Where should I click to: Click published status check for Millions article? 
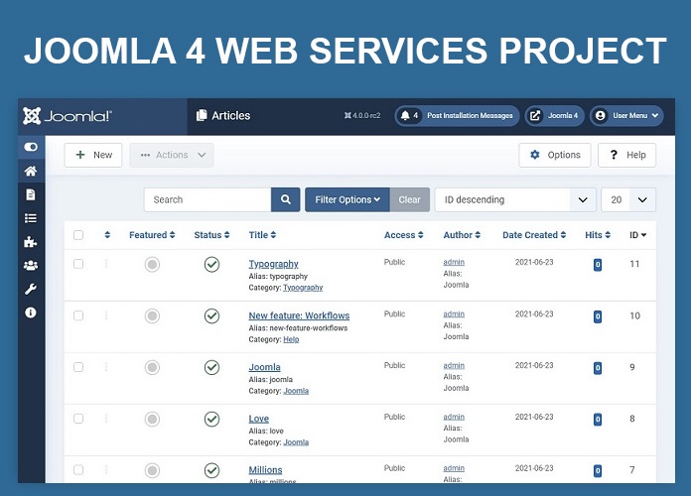(212, 470)
